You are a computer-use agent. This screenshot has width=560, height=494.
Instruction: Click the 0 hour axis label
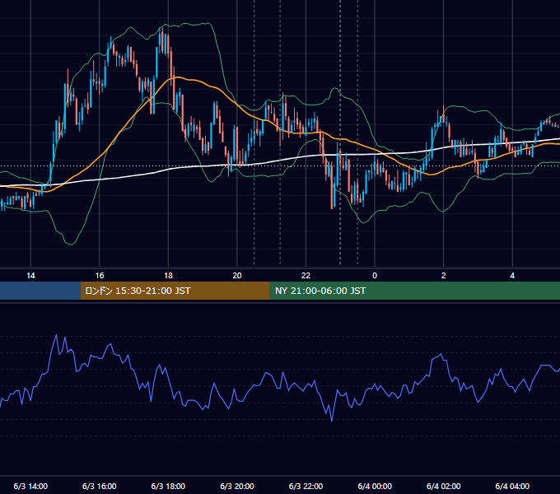pyautogui.click(x=375, y=276)
